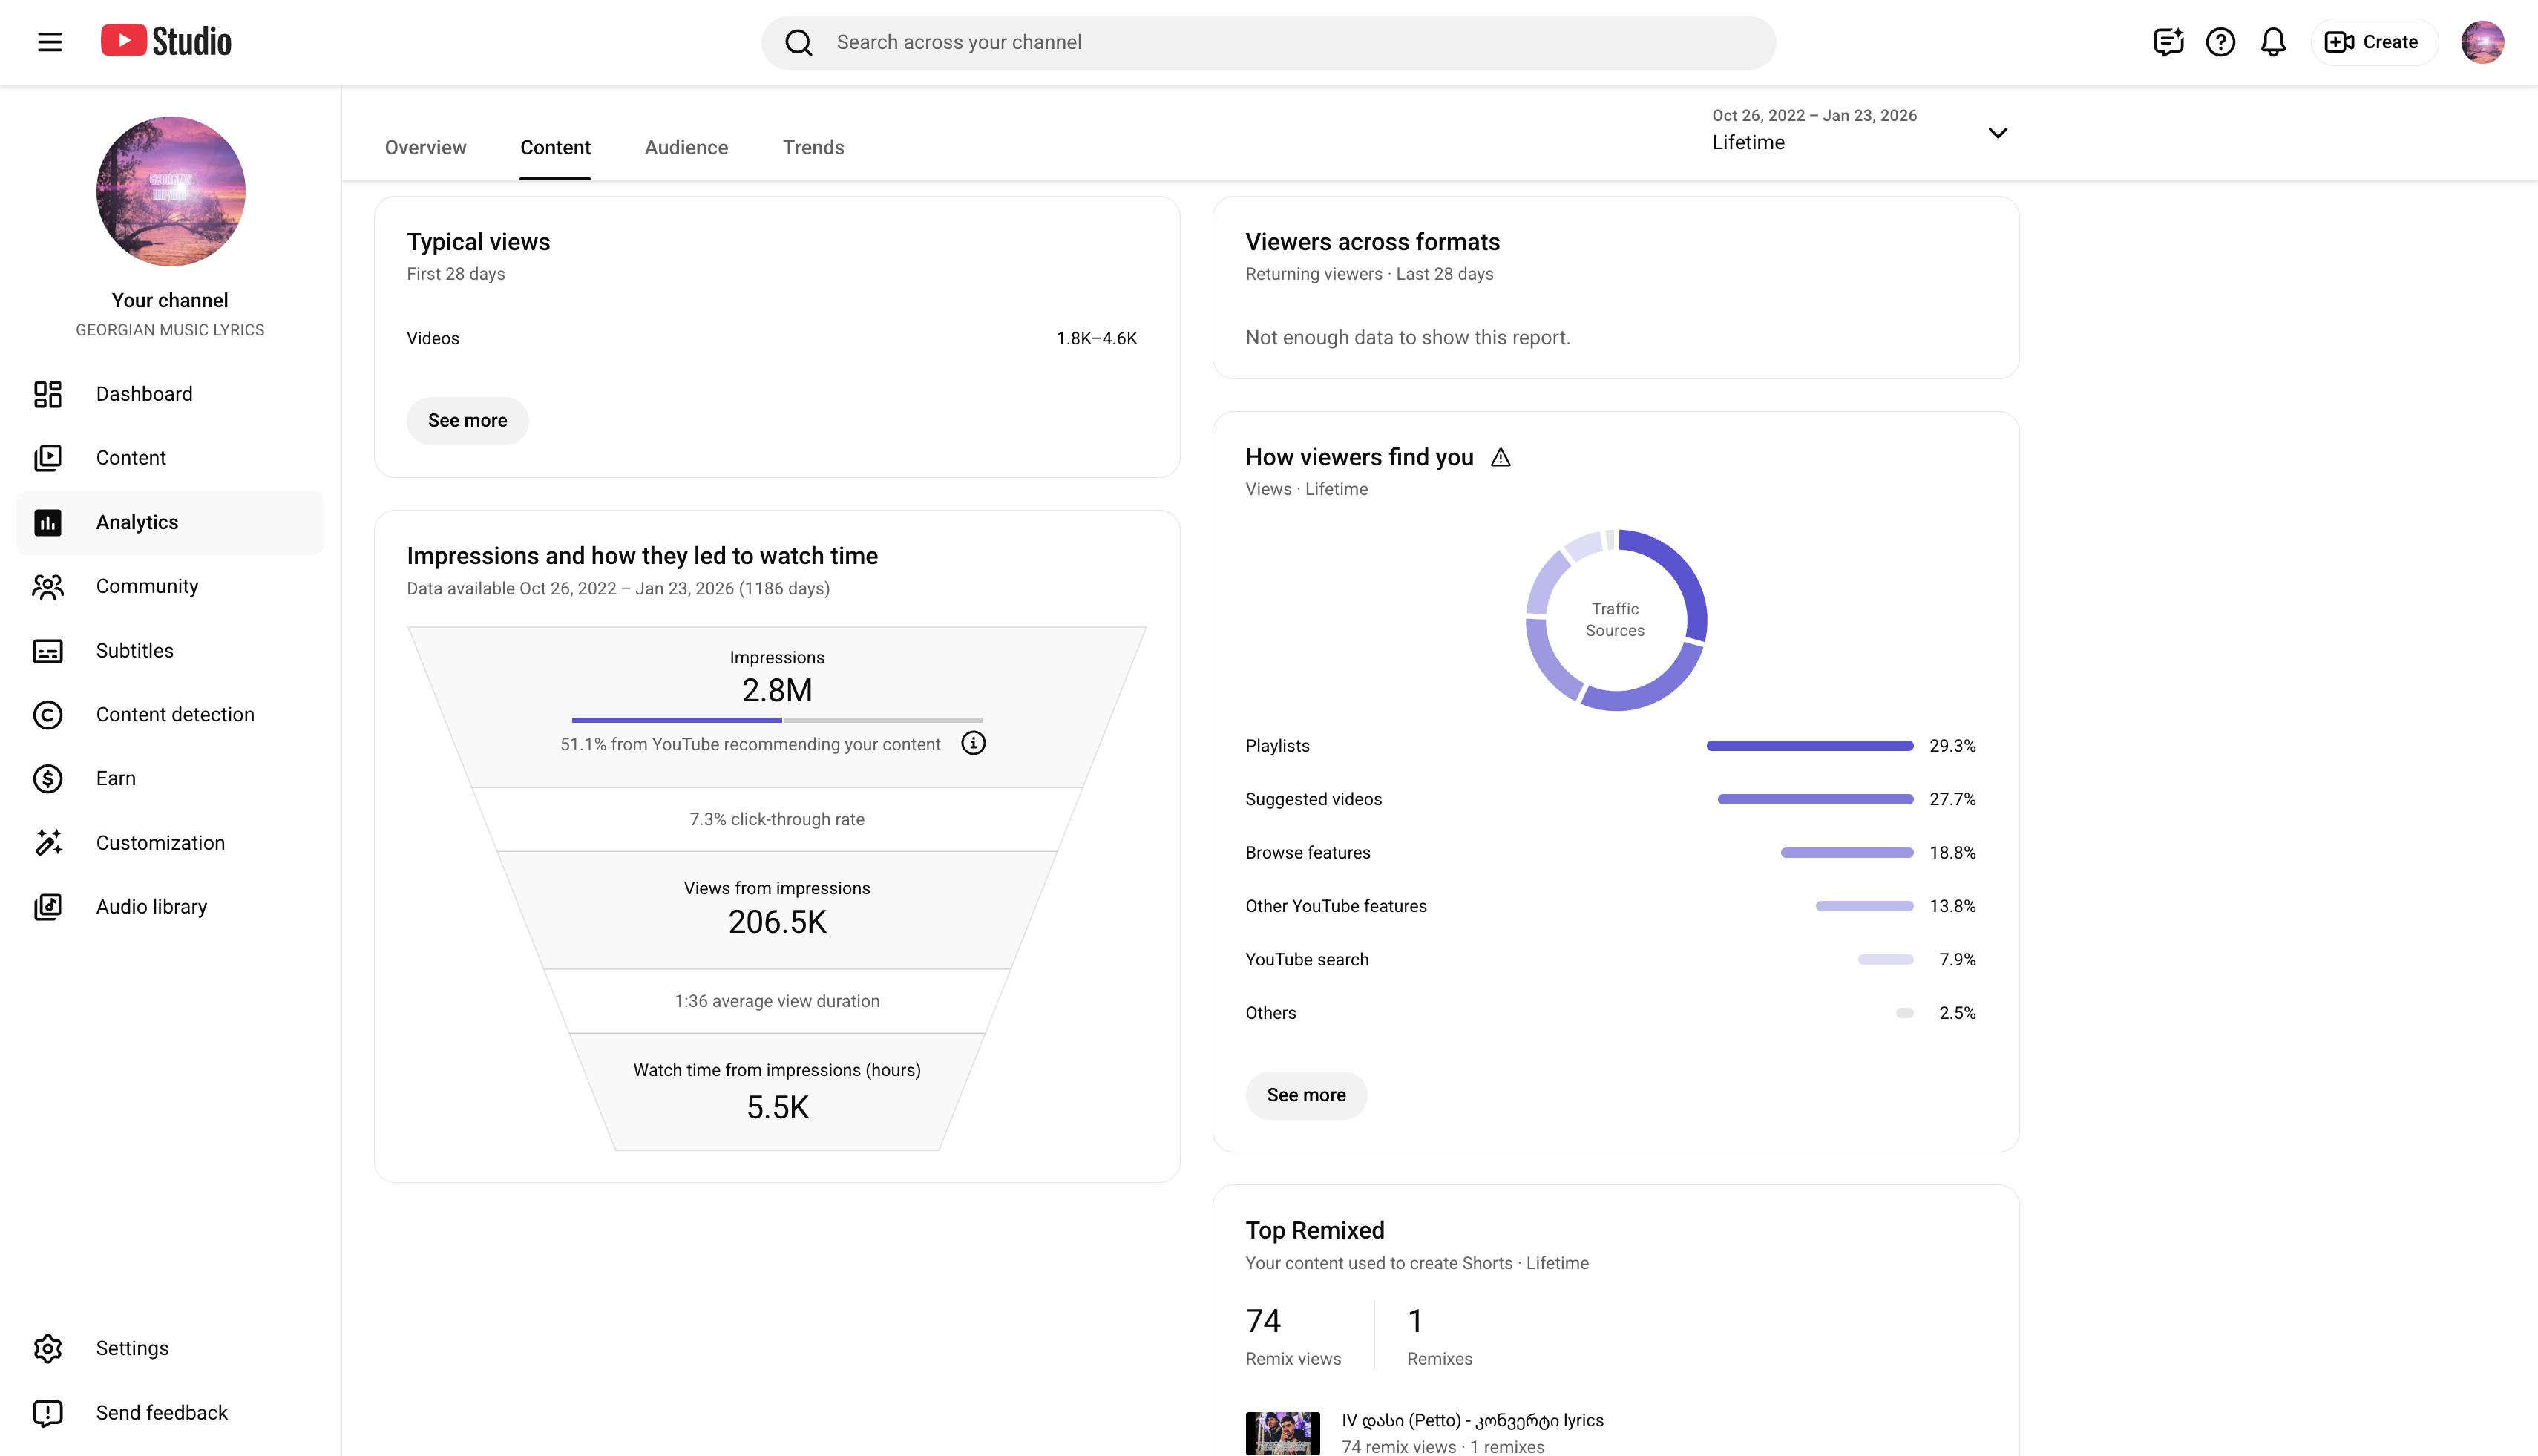Open the hamburger navigation menu
This screenshot has height=1456, width=2538.
tap(50, 42)
